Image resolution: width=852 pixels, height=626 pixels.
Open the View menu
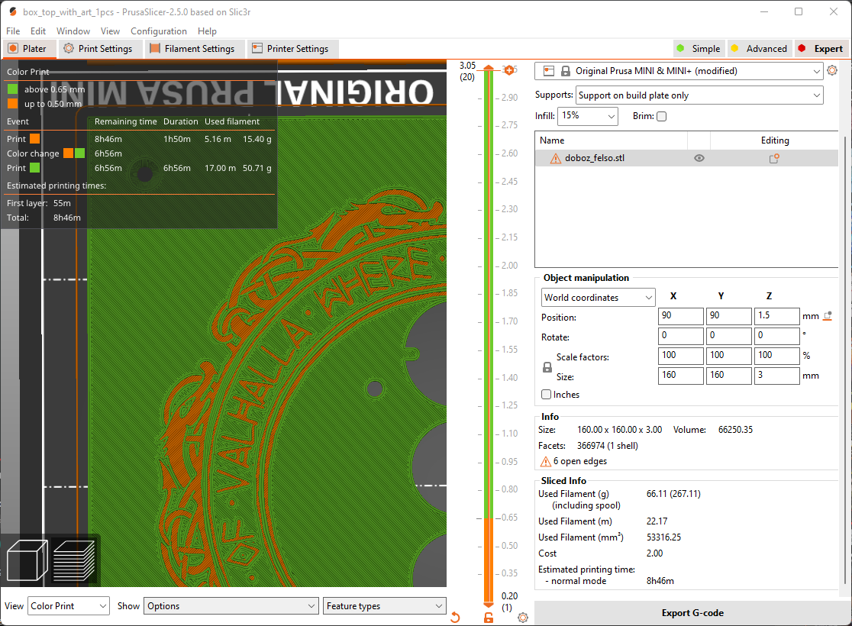(110, 31)
